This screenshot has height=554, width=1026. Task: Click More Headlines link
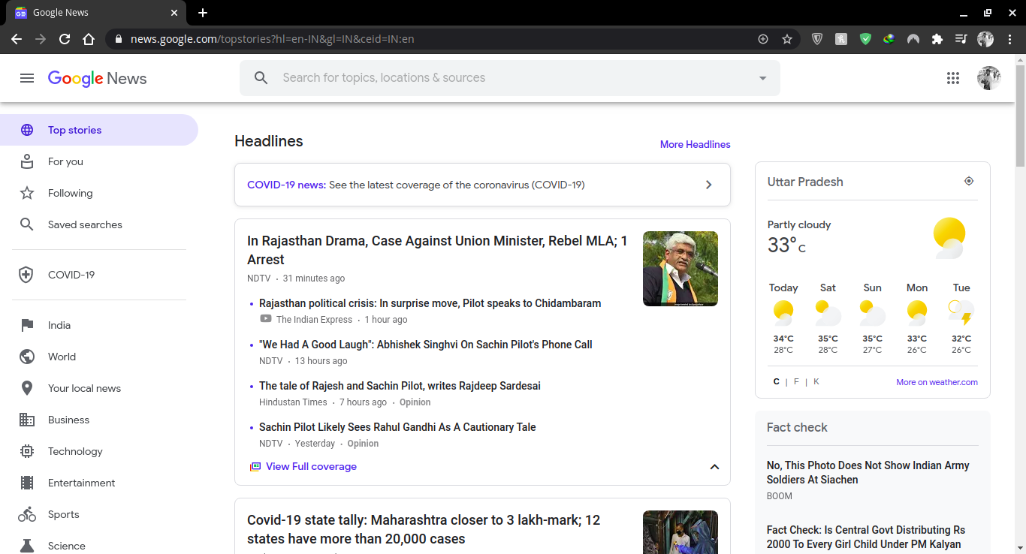(x=695, y=144)
